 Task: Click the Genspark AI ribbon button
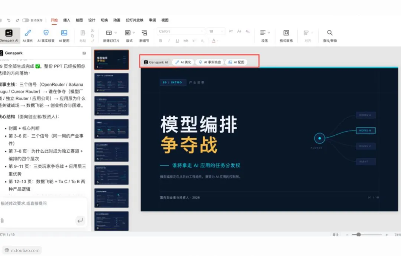(x=9, y=36)
